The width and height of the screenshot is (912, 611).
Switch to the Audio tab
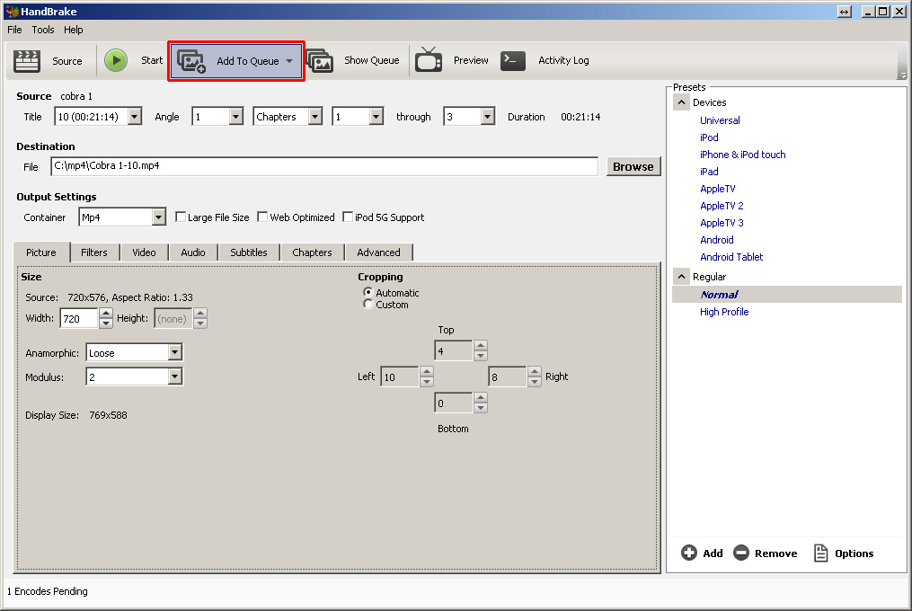tap(193, 252)
